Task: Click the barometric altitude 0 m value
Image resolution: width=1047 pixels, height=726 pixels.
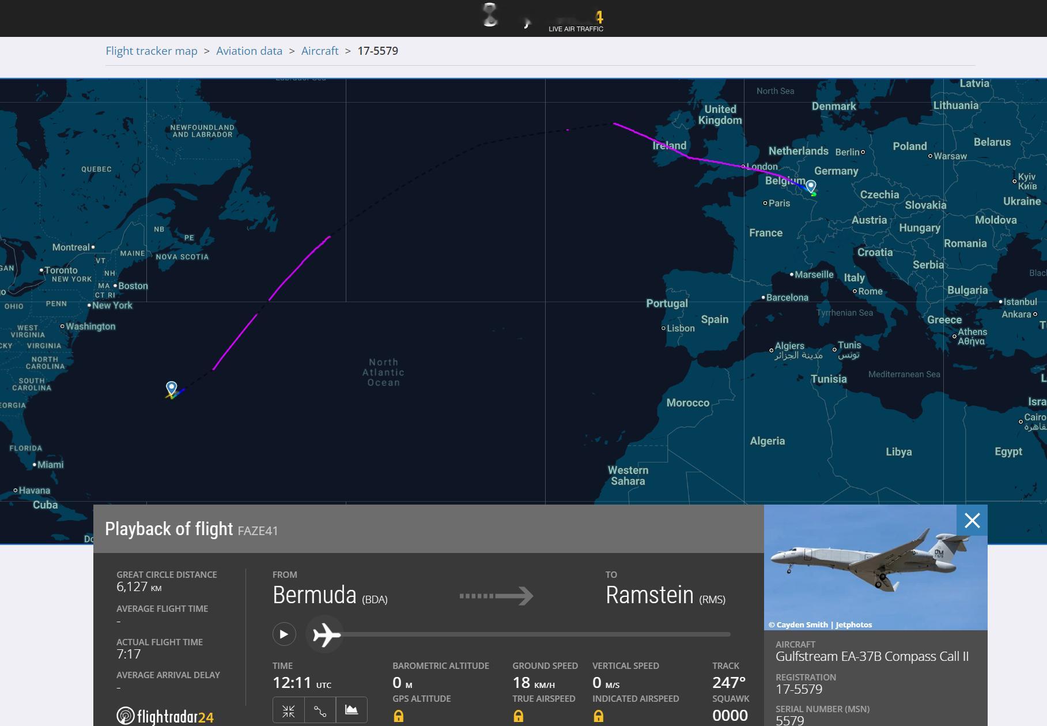Action: tap(402, 683)
